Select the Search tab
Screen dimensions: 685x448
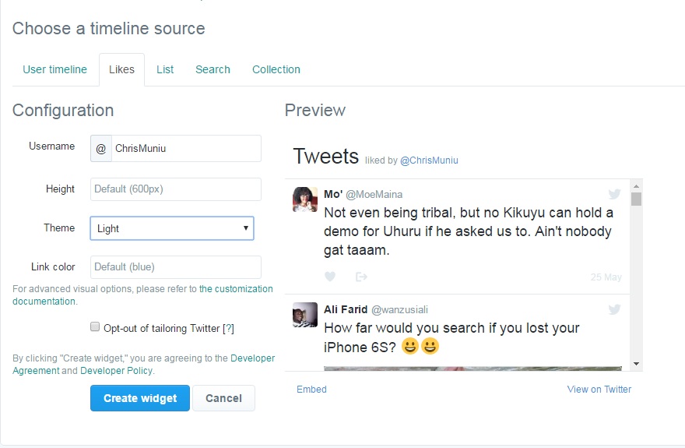pyautogui.click(x=213, y=69)
